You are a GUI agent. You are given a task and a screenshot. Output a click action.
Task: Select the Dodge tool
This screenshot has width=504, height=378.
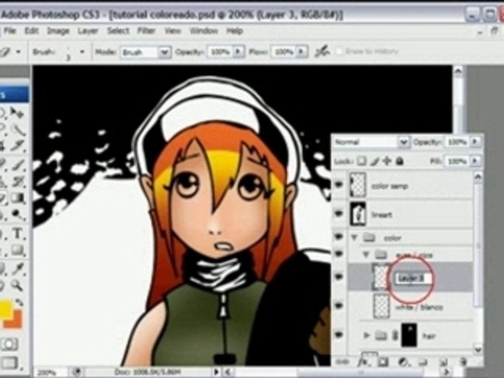(18, 215)
